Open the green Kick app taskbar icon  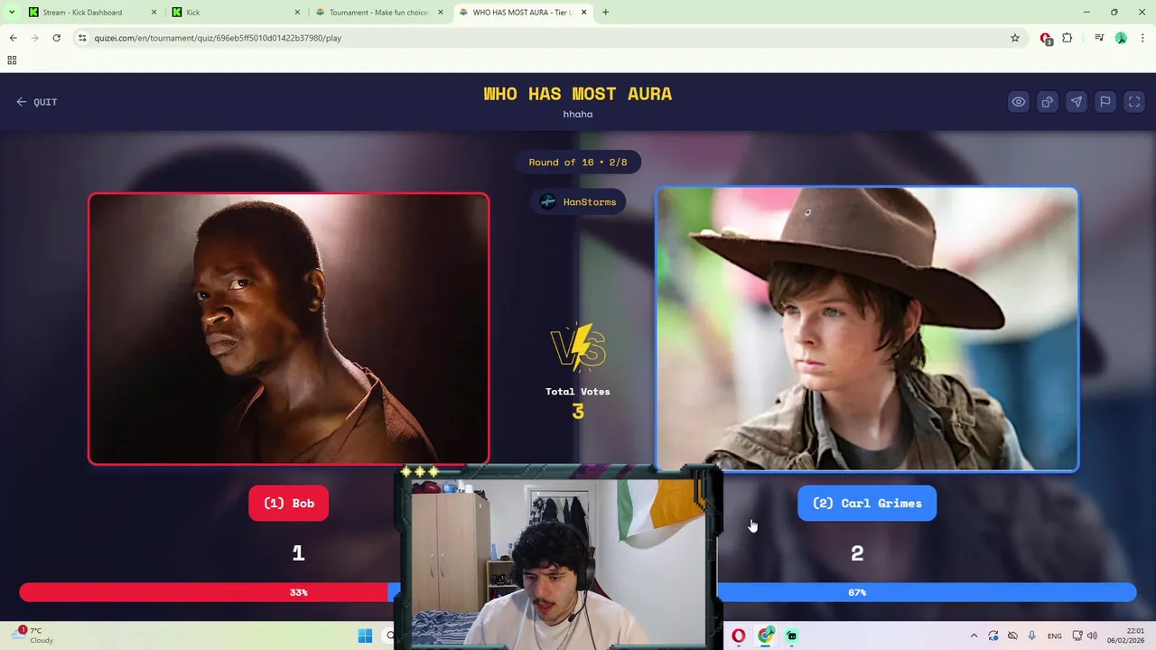pyautogui.click(x=792, y=636)
